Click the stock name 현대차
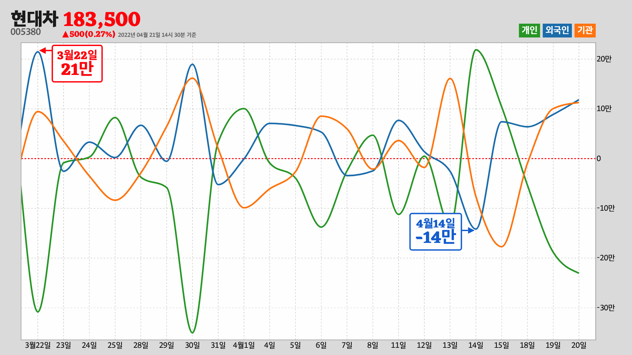Viewport: 632px width, 355px height. coord(34,19)
